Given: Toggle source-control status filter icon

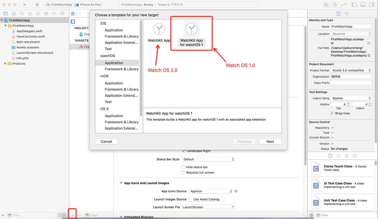Looking at the screenshot, I should (64, 215).
